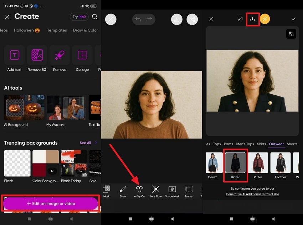Select the Draw tool

pos(122,191)
